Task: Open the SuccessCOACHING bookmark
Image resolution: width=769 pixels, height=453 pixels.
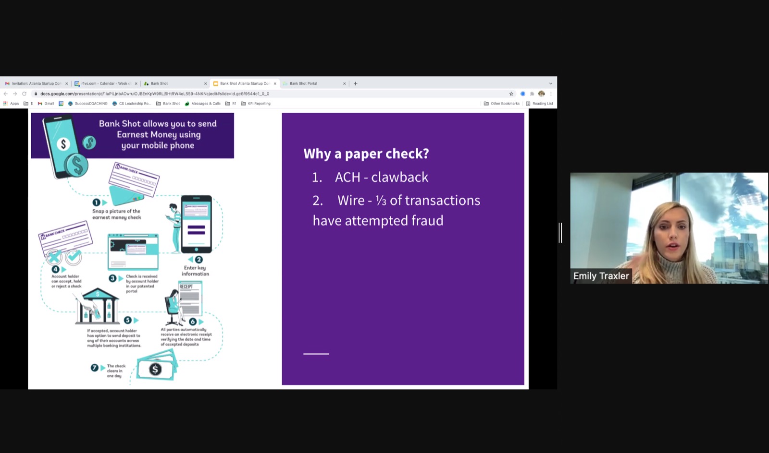Action: [88, 104]
